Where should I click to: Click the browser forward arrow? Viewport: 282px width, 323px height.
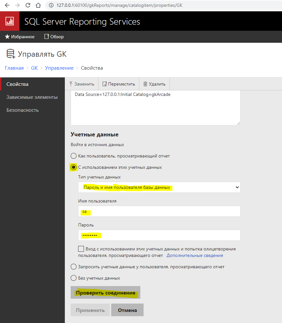tap(18, 5)
